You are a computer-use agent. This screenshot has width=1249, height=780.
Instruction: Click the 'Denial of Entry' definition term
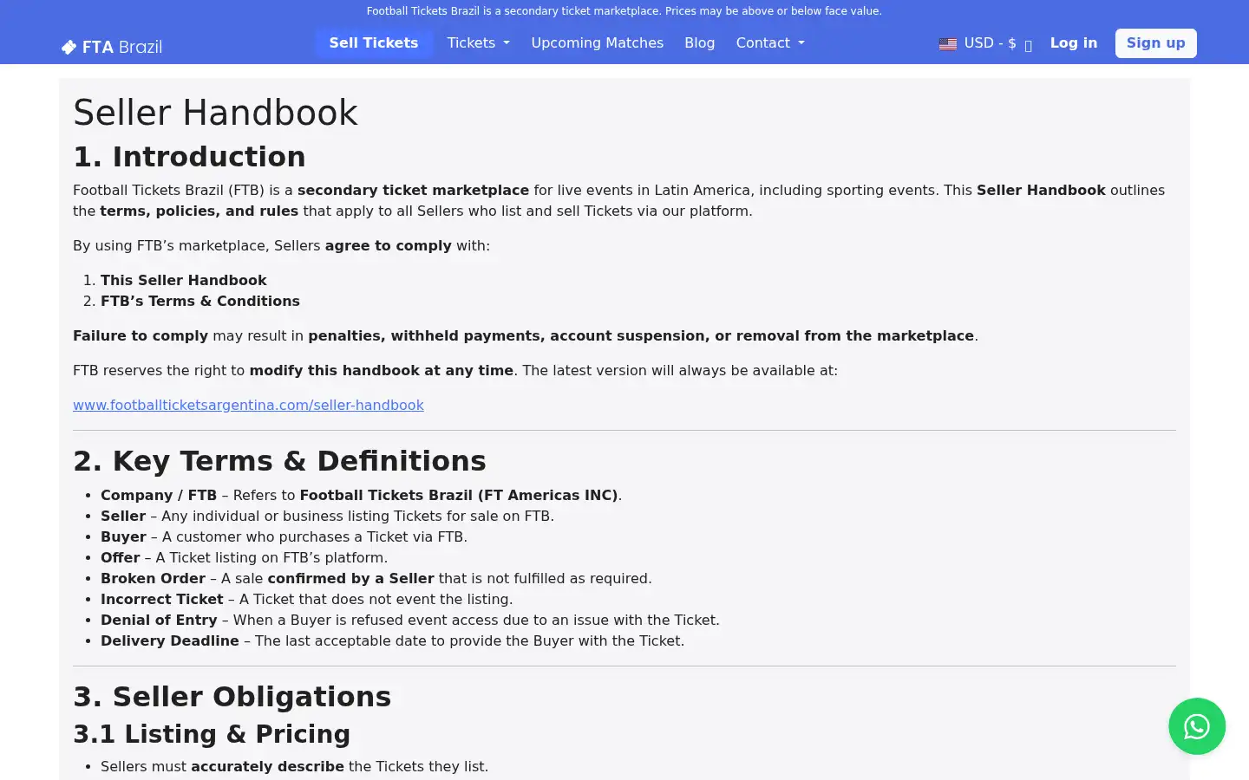pos(159,620)
